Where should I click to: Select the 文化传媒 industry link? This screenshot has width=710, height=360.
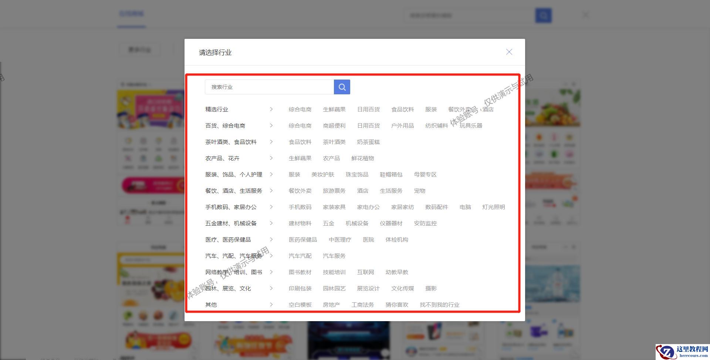point(403,289)
